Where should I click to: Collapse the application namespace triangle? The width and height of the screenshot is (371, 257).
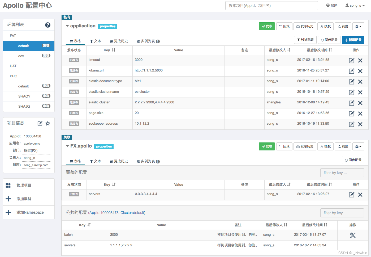coord(67,26)
